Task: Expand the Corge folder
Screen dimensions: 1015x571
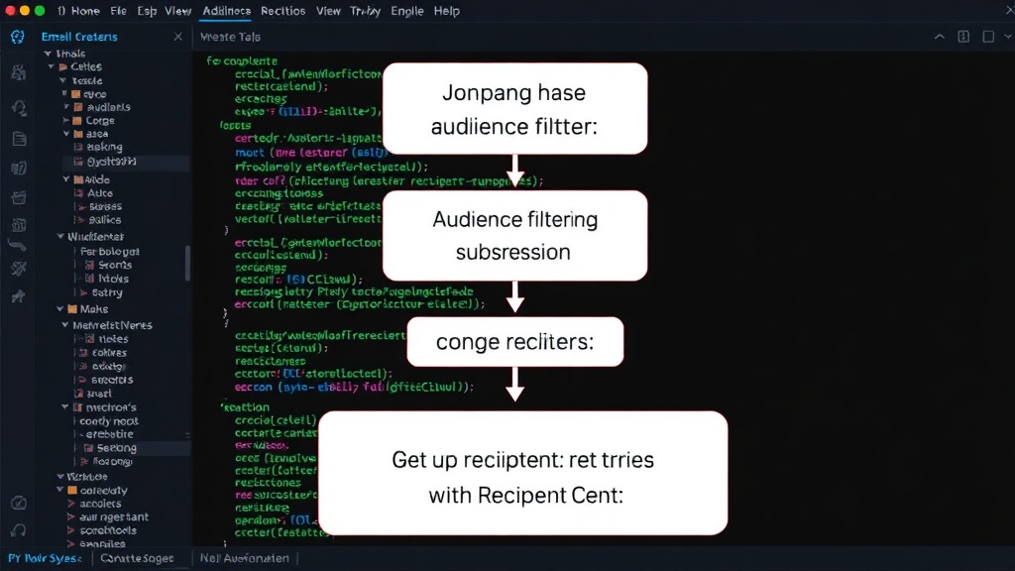Action: (x=65, y=120)
